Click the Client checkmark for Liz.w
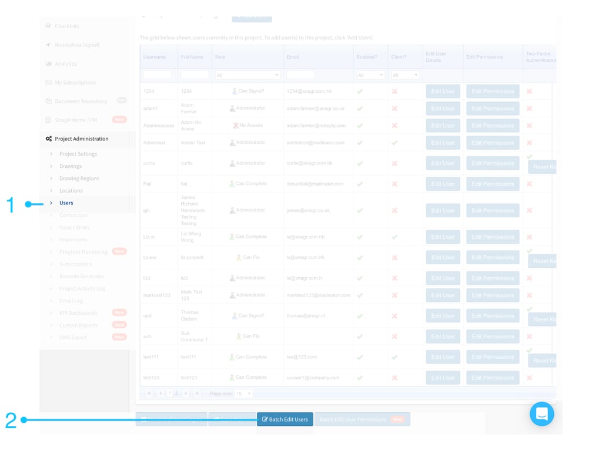The height and width of the screenshot is (451, 602). [394, 237]
